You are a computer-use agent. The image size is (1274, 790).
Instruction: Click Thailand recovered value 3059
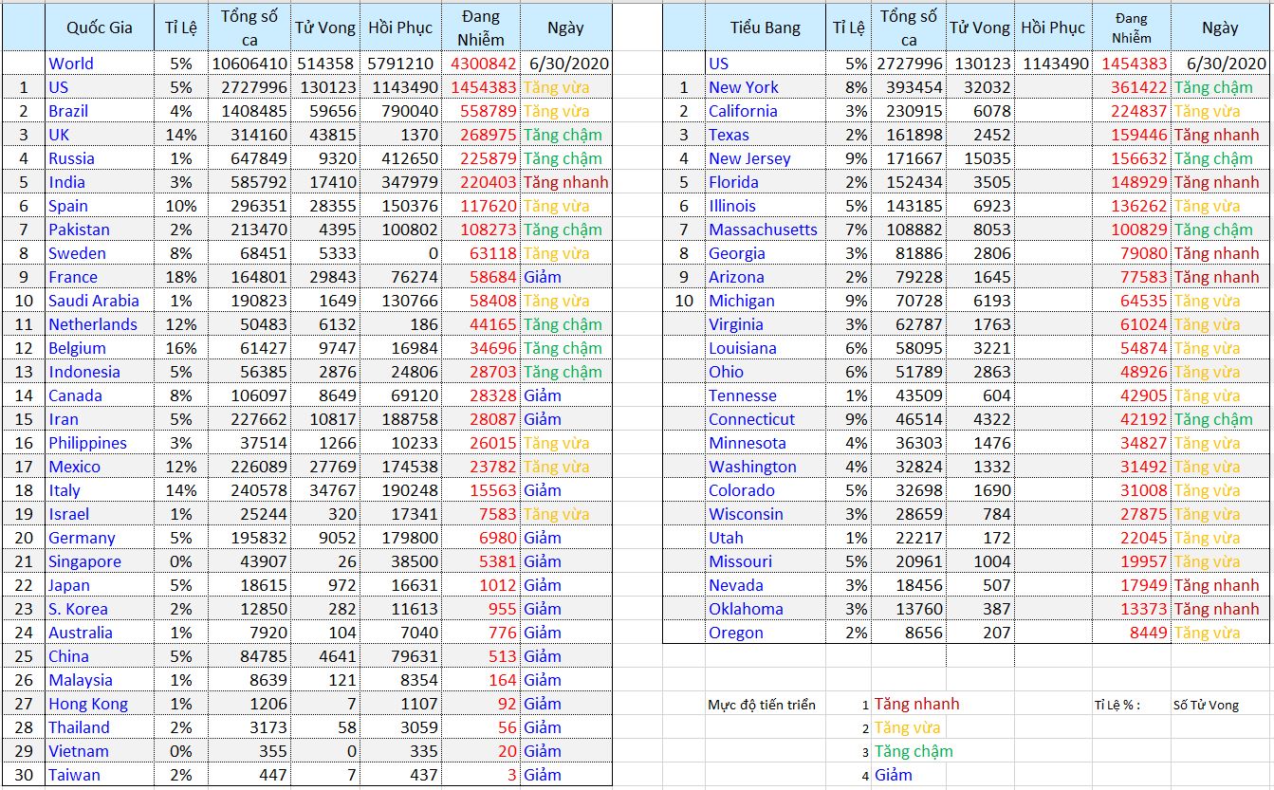coord(400,727)
